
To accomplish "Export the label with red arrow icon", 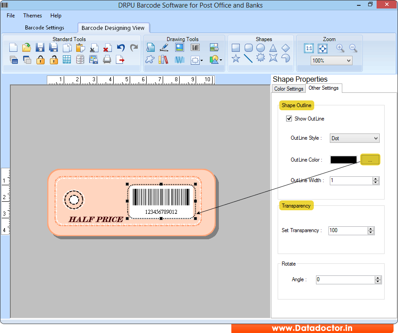I will click(120, 60).
